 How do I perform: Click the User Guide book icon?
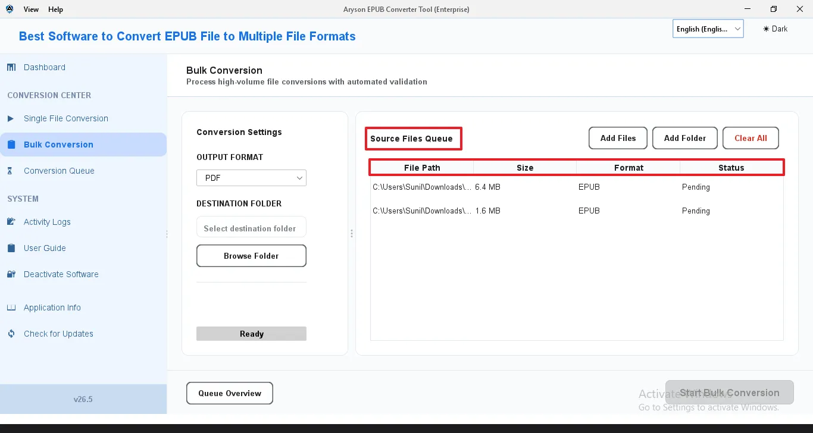[x=11, y=248]
